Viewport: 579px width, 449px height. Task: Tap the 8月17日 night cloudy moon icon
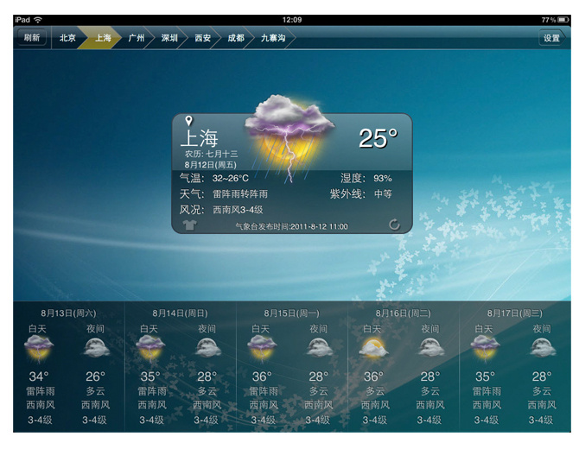point(543,348)
